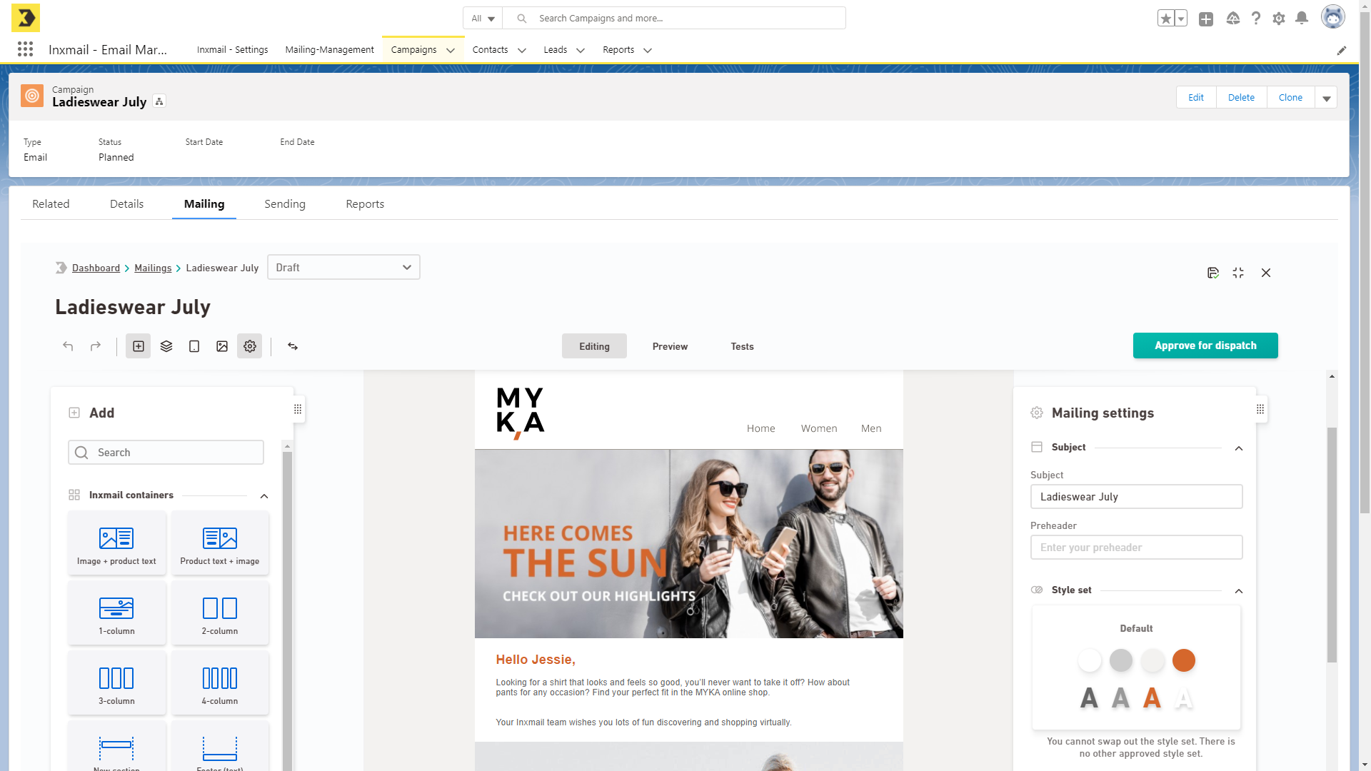Open Salesforce Trailhead guidance icon
Viewport: 1371px width, 771px height.
(1232, 19)
